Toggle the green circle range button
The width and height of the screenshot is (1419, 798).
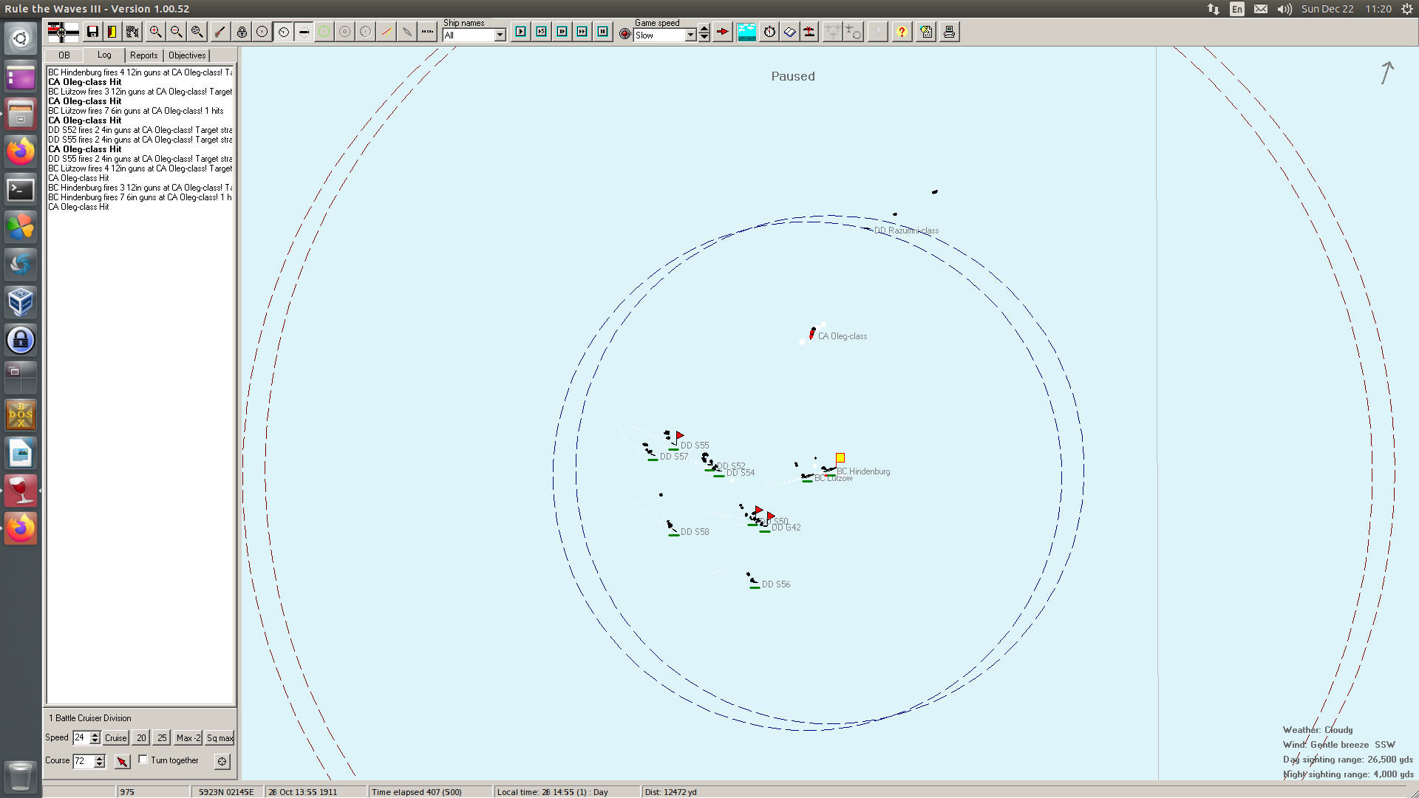[324, 32]
